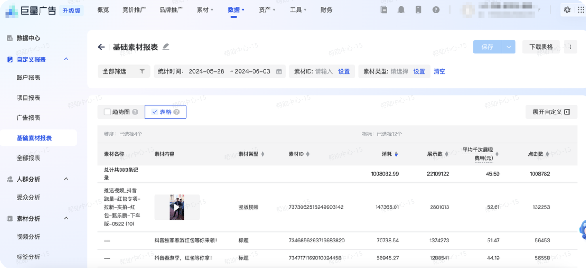Open the three-dot more options menu
The height and width of the screenshot is (268, 586).
pos(570,47)
